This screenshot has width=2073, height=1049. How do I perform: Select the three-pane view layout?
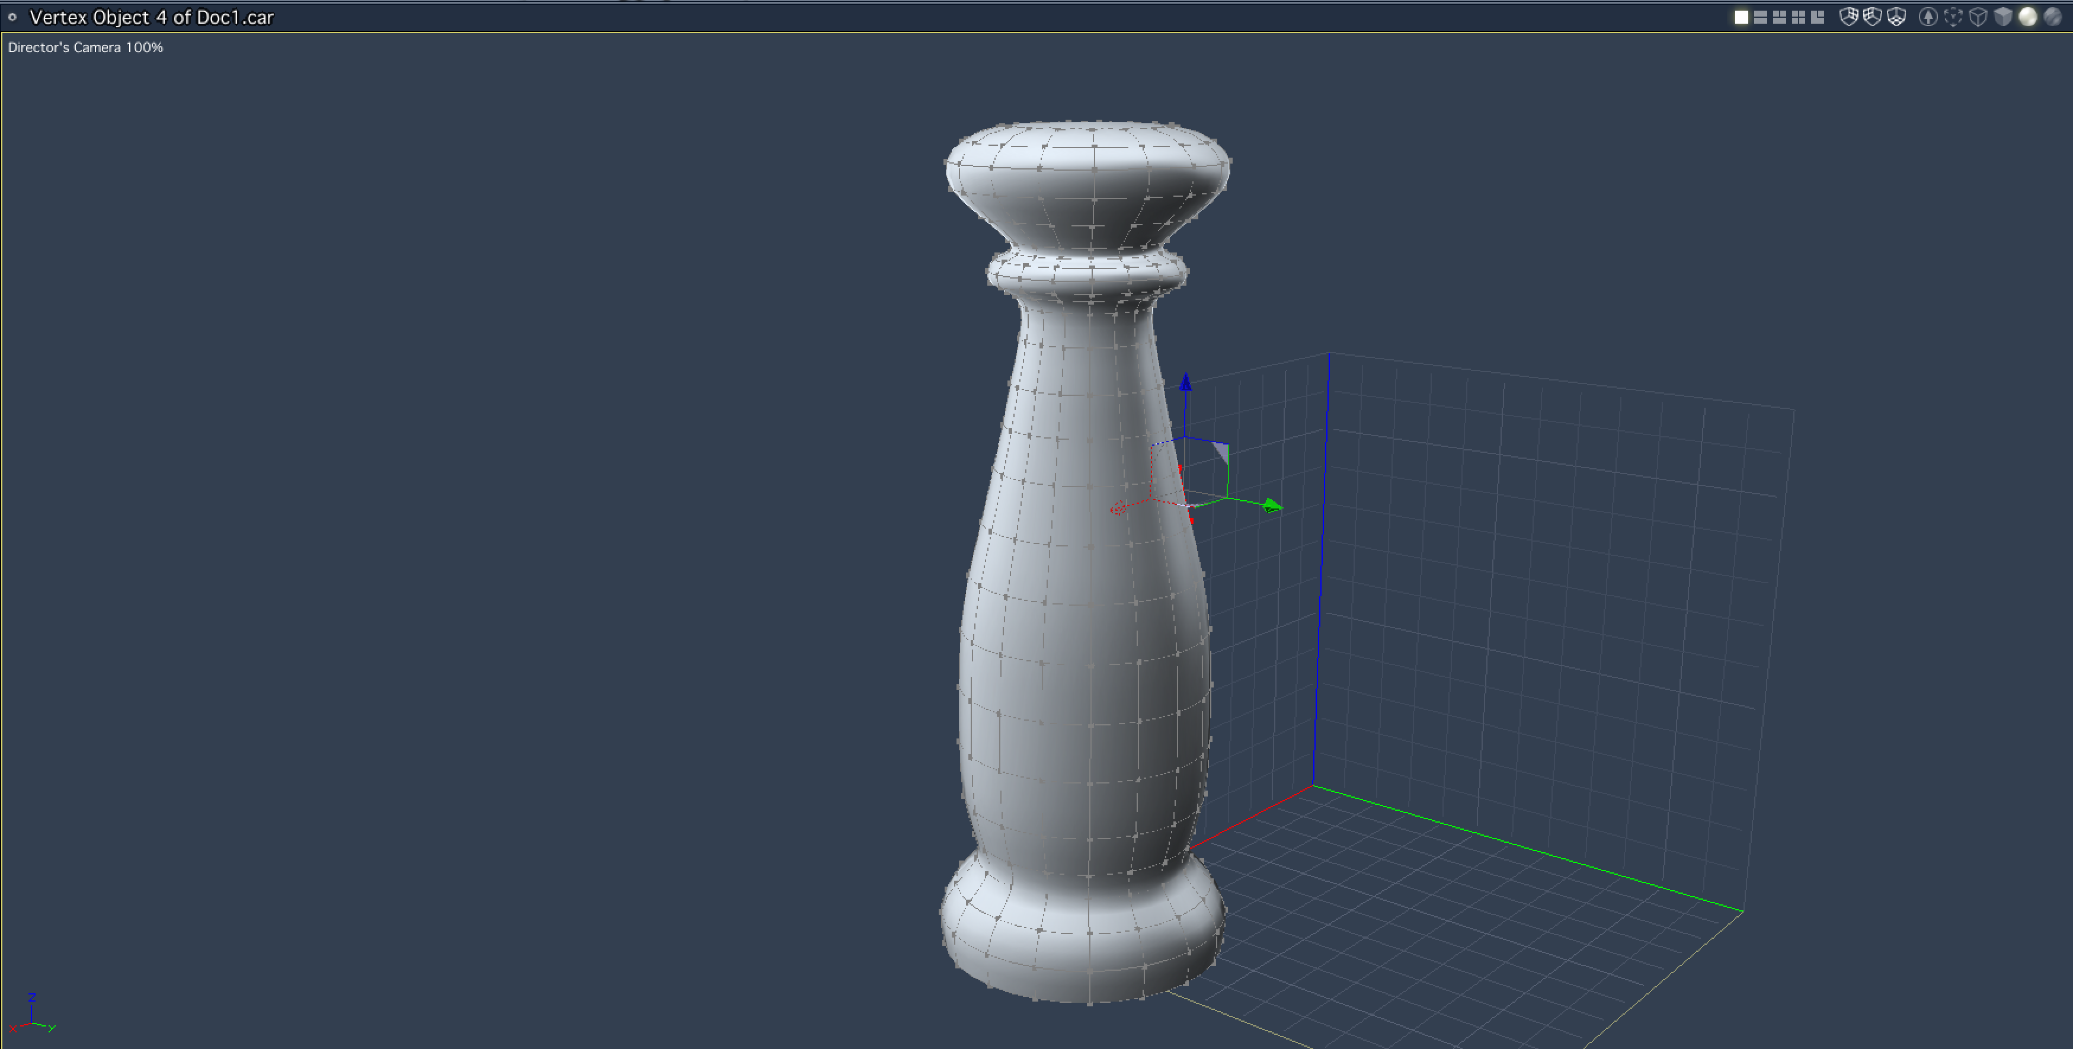tap(1779, 17)
